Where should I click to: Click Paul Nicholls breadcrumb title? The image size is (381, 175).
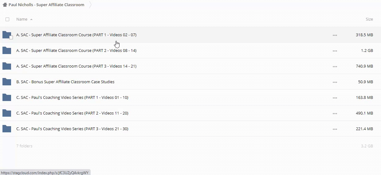(x=46, y=5)
